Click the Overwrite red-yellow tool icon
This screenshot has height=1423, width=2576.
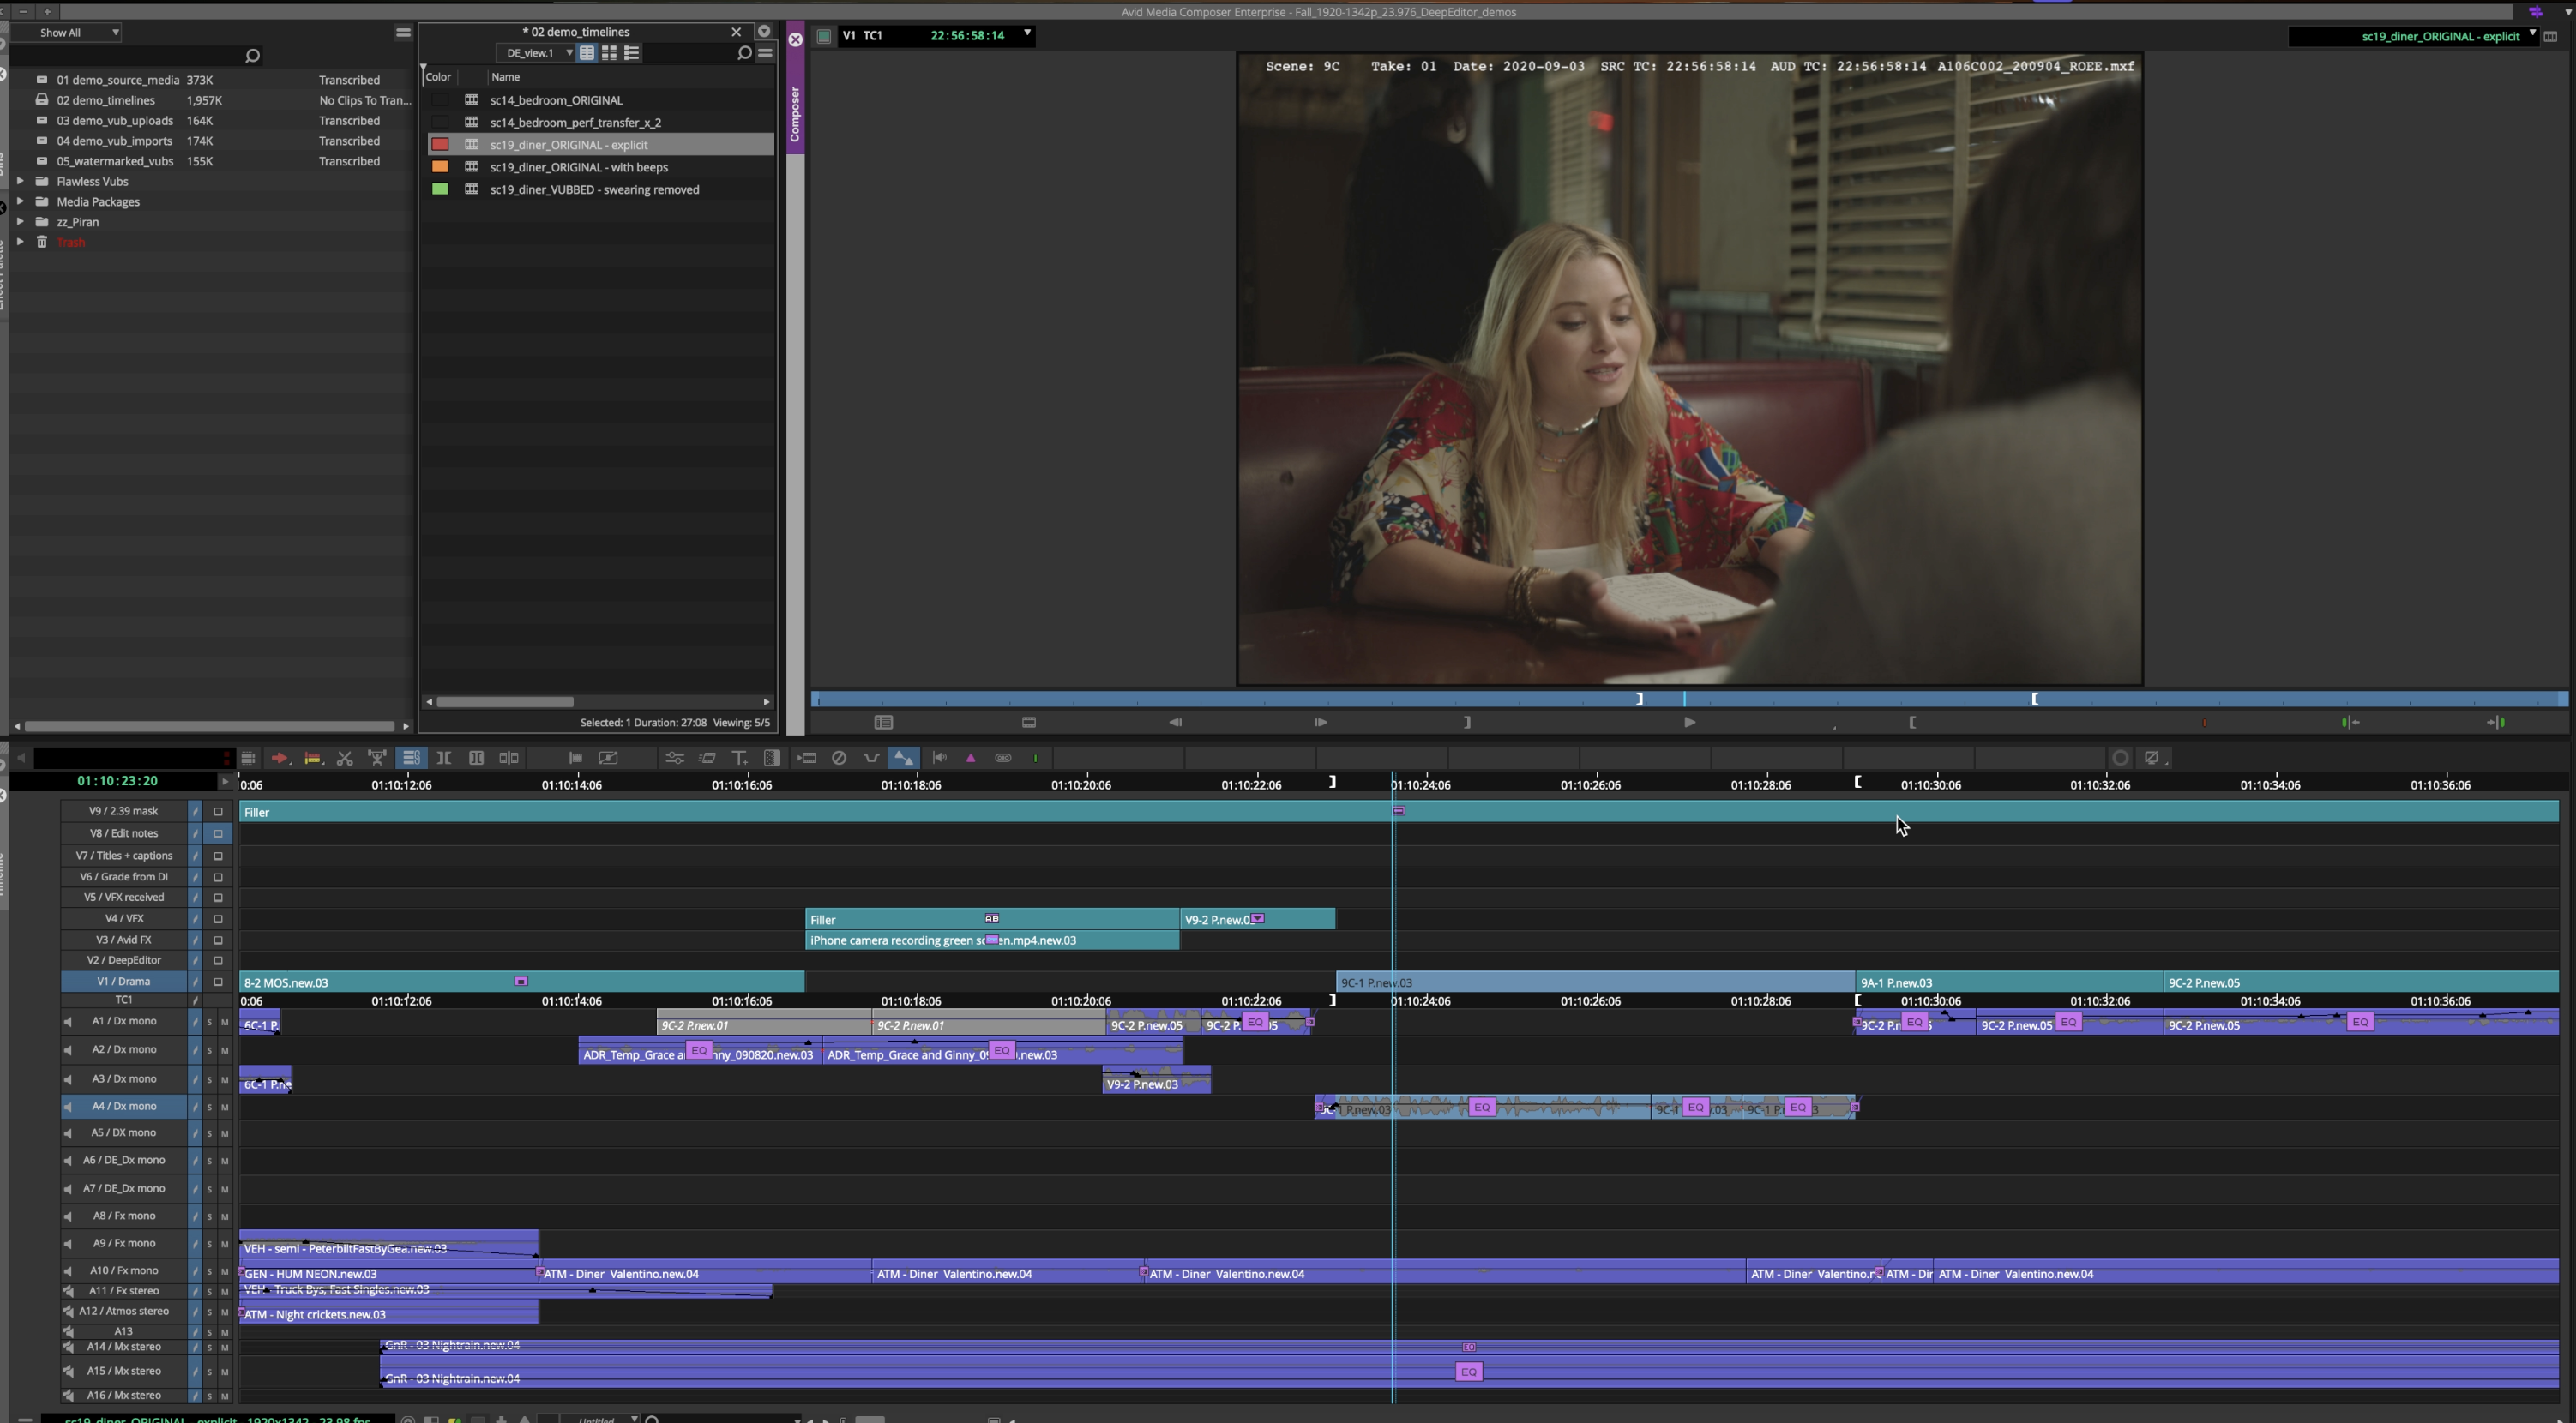click(312, 758)
